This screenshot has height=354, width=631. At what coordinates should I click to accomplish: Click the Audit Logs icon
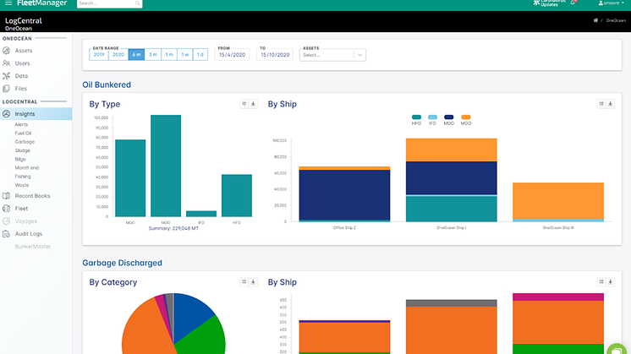pos(7,234)
